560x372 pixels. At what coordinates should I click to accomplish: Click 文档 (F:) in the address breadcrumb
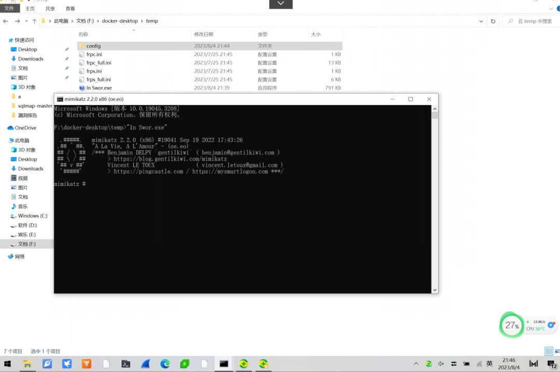click(x=85, y=21)
